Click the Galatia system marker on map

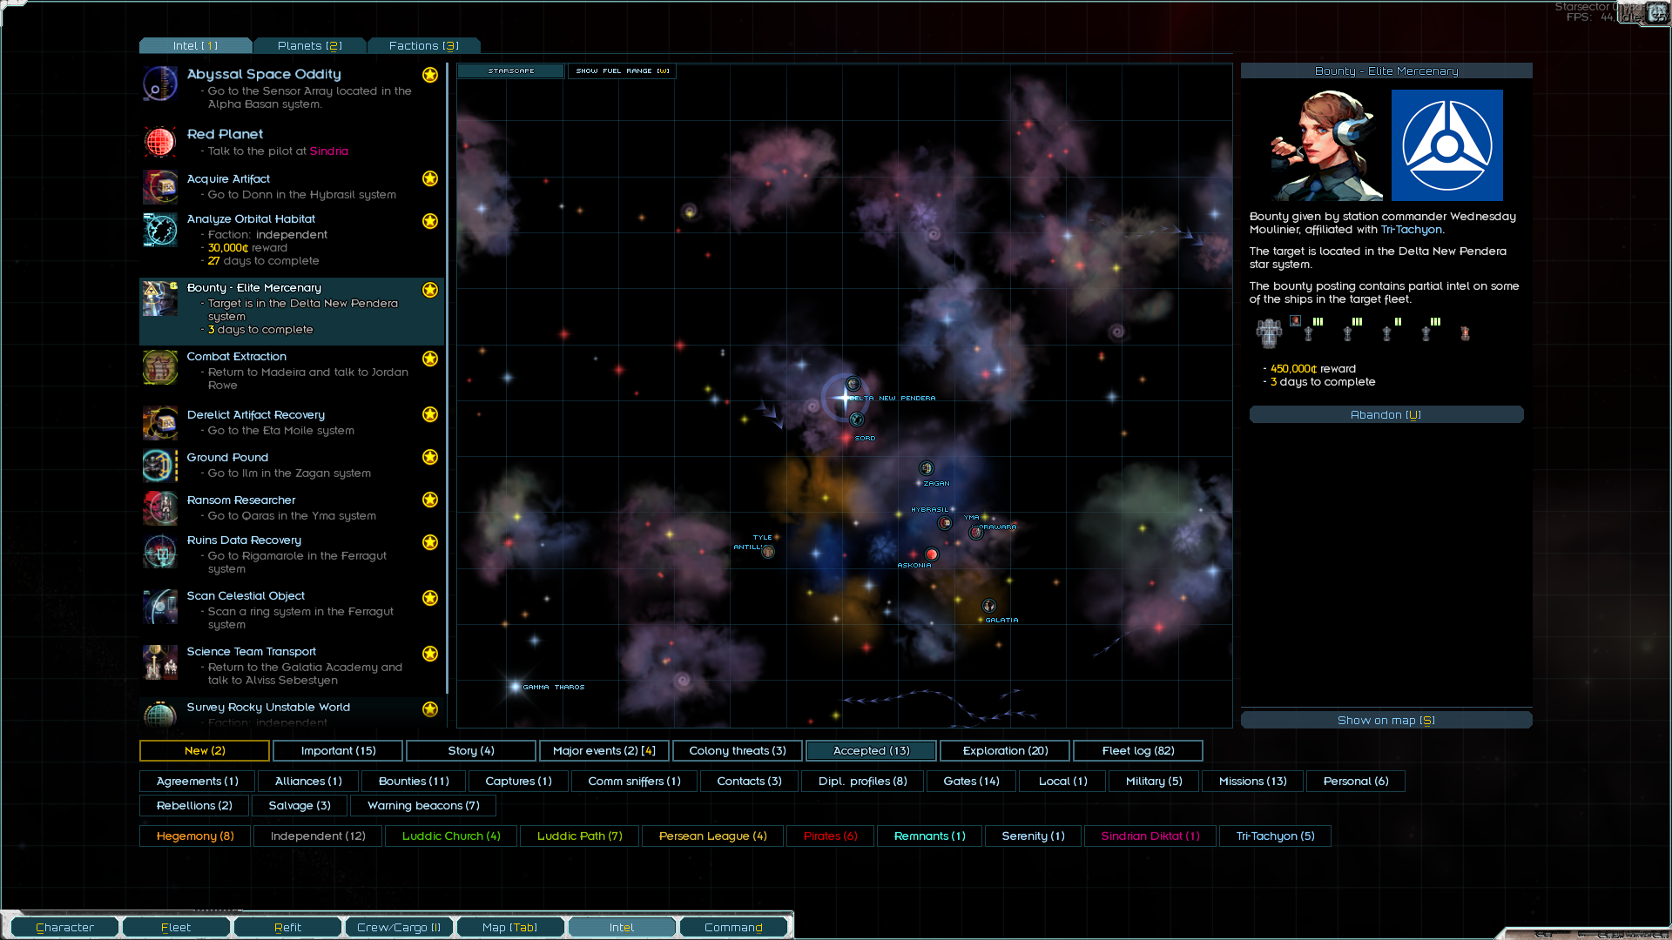coord(989,606)
